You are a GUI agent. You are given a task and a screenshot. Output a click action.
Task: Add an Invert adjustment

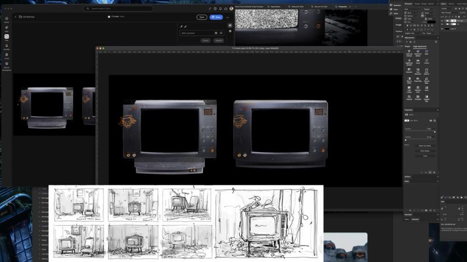427,89
